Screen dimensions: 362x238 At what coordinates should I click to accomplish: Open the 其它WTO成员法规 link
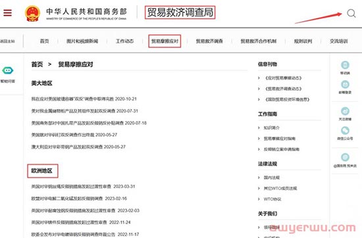click(x=280, y=189)
